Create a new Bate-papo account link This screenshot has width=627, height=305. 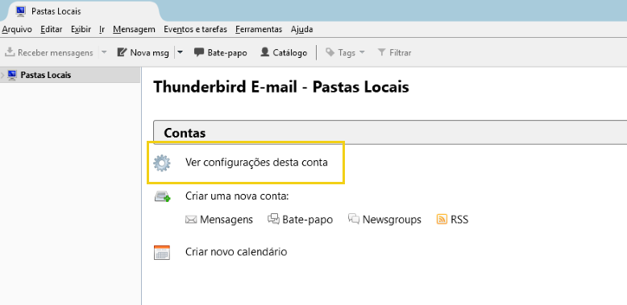308,220
